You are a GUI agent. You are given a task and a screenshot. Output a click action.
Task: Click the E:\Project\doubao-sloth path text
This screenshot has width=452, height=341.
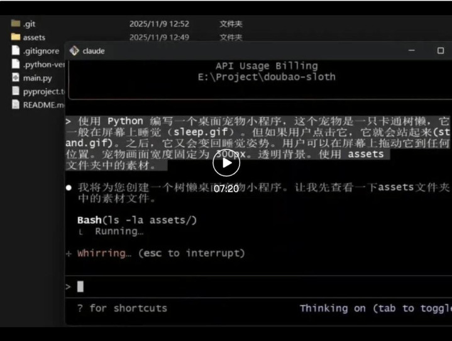pyautogui.click(x=267, y=77)
